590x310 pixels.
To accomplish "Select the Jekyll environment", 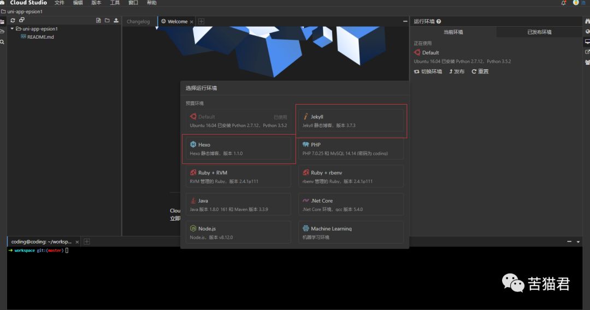I will (x=351, y=120).
